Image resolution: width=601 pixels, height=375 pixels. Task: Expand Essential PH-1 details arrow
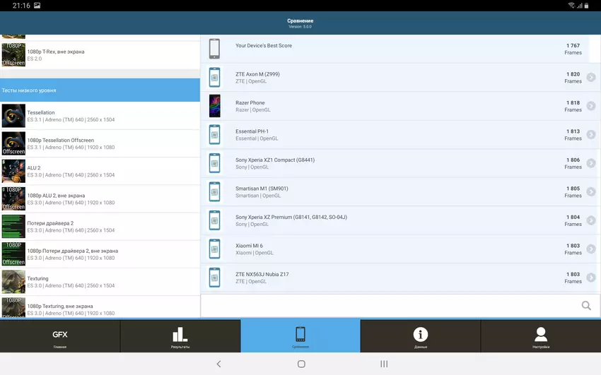[590, 135]
